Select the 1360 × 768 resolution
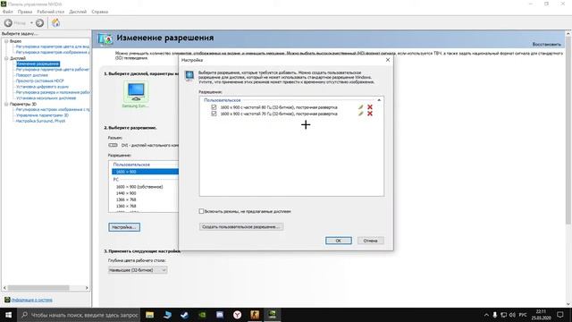The image size is (572, 322). pos(126,206)
